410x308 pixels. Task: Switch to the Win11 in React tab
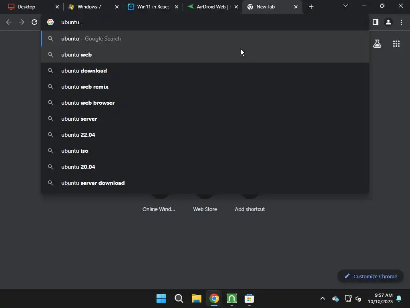[x=153, y=7]
